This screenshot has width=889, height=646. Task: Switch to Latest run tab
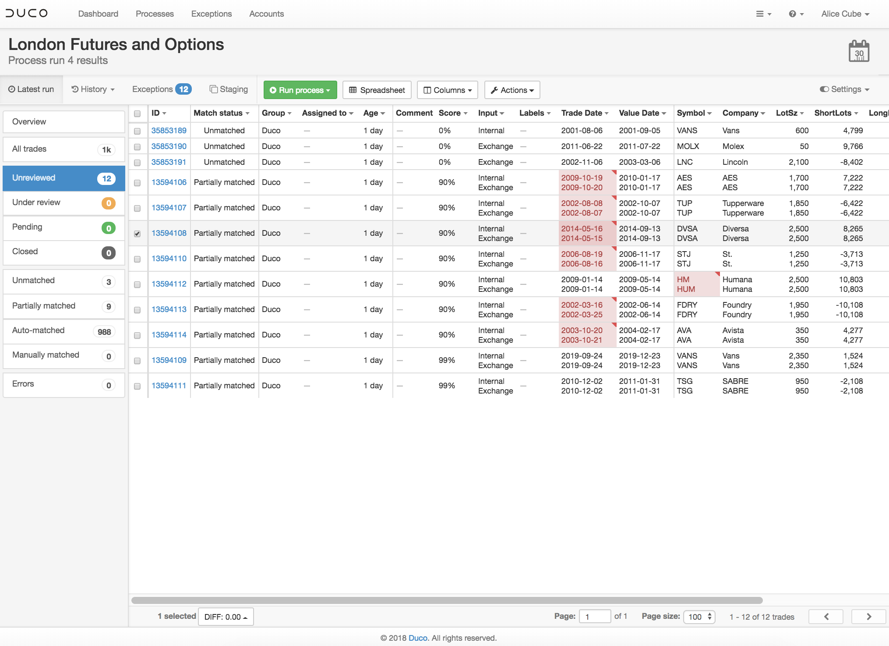[31, 89]
